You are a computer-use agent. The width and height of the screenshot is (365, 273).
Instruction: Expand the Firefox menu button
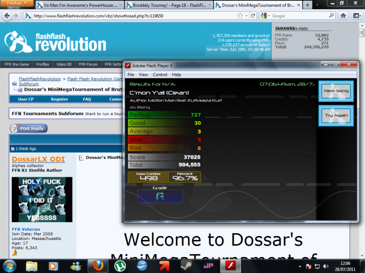(x=17, y=3)
